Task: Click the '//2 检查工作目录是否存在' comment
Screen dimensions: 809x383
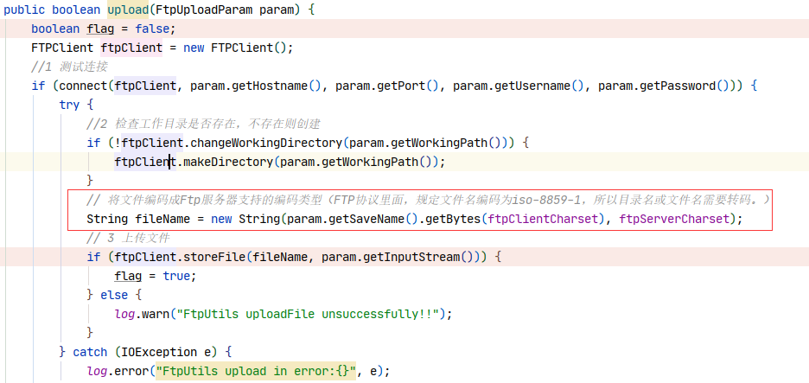Action: point(204,124)
